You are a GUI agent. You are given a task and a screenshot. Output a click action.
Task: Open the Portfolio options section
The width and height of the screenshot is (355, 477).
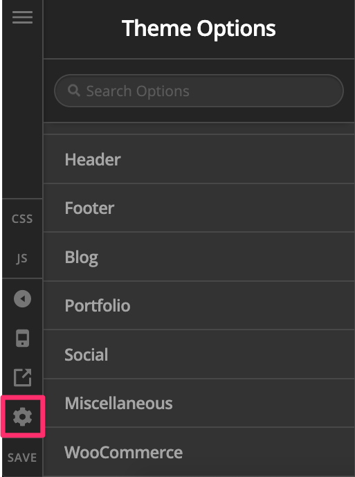point(199,305)
